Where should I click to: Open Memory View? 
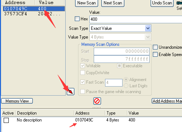[17, 101]
